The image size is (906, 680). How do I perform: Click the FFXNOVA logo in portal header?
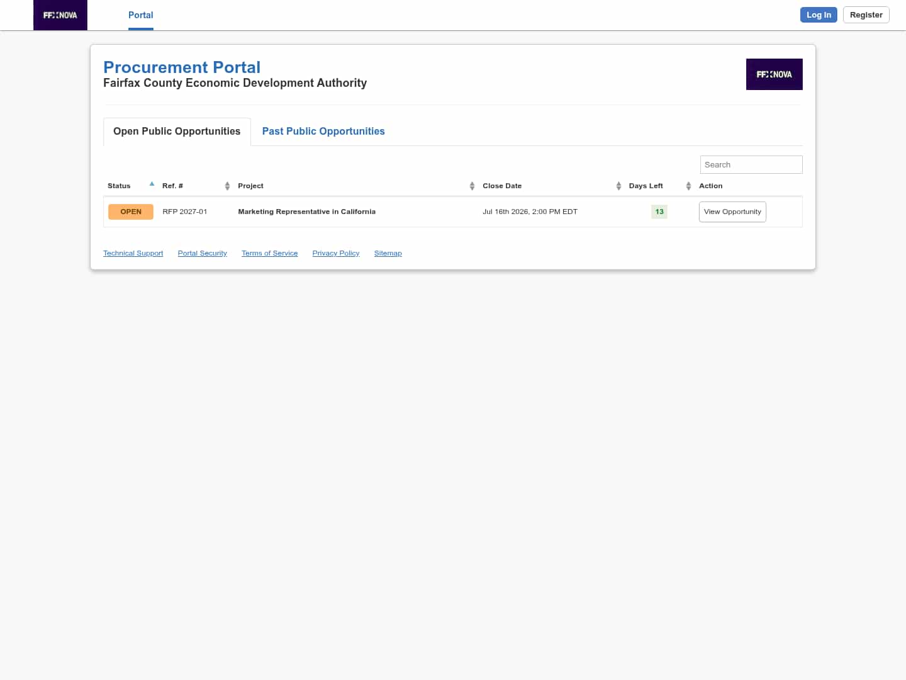click(x=774, y=74)
